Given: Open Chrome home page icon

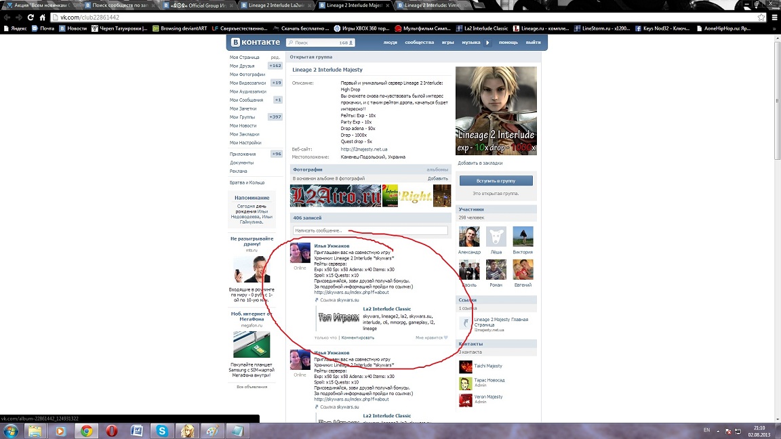Looking at the screenshot, I should point(42,17).
